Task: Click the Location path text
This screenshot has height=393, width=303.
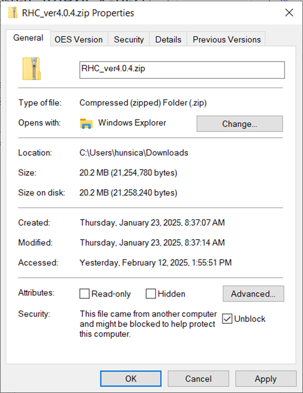Action: coord(134,153)
